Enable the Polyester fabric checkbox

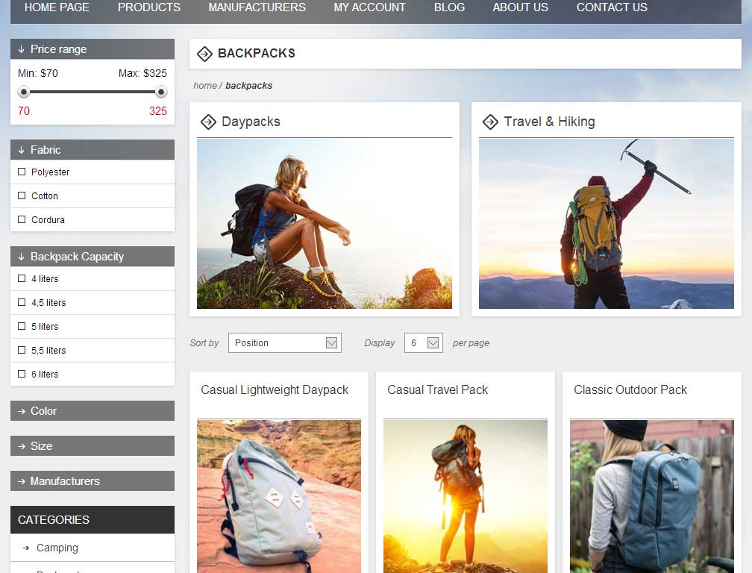[x=22, y=172]
